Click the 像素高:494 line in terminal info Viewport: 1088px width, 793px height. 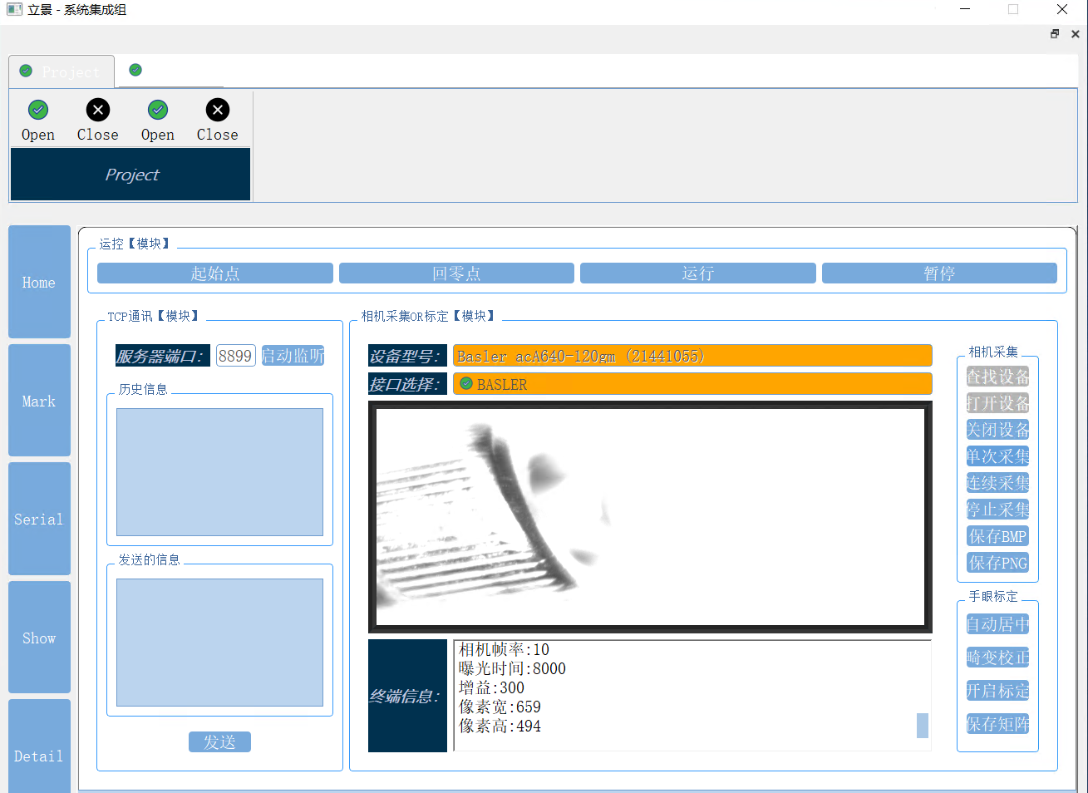(500, 726)
